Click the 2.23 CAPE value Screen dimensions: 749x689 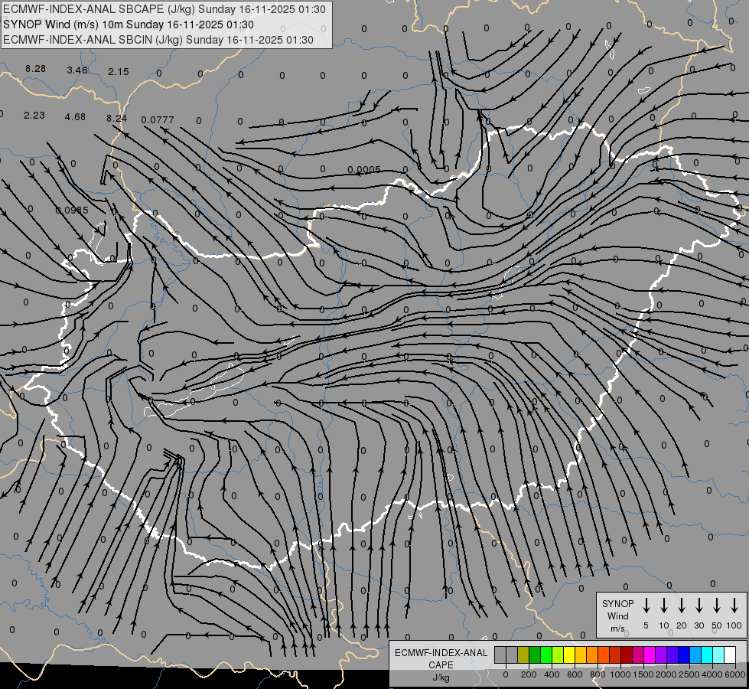(x=34, y=116)
